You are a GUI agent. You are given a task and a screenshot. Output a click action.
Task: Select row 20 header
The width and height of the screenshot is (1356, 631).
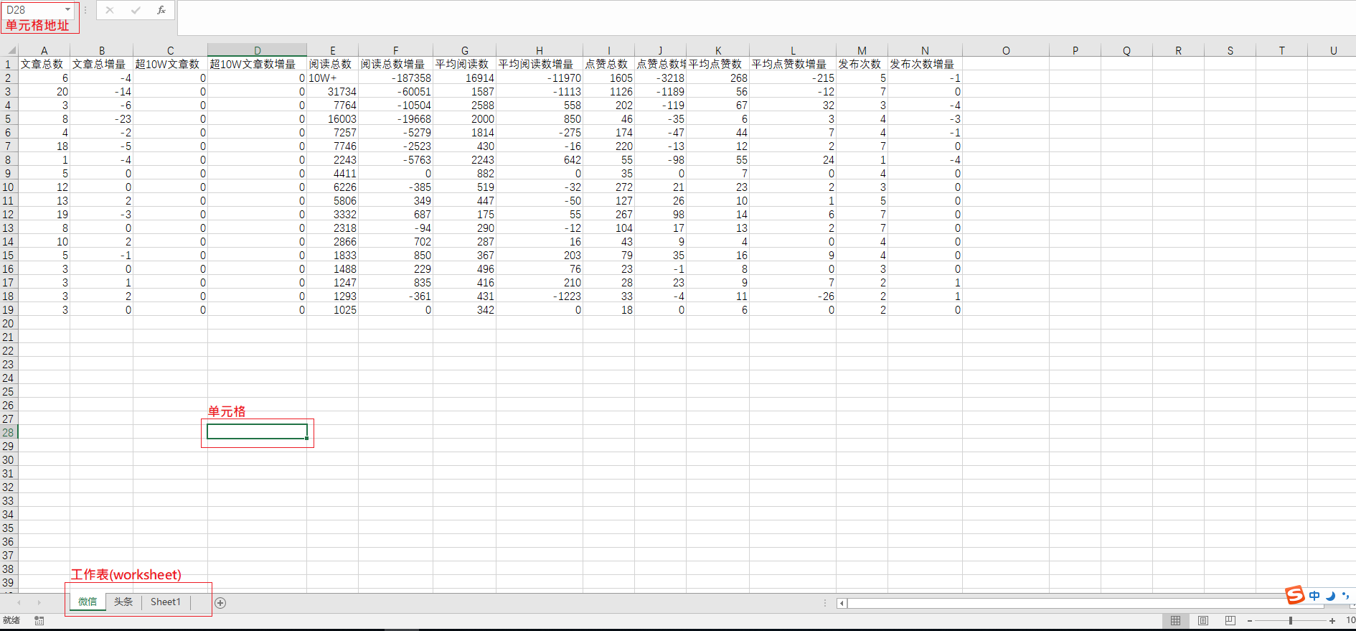click(9, 324)
